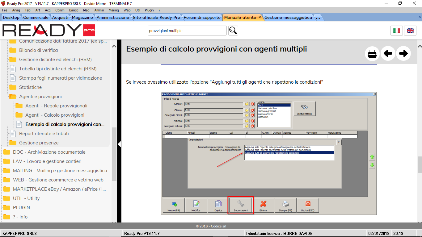Switch to the Desktop tab
The height and width of the screenshot is (237, 422).
pyautogui.click(x=11, y=17)
